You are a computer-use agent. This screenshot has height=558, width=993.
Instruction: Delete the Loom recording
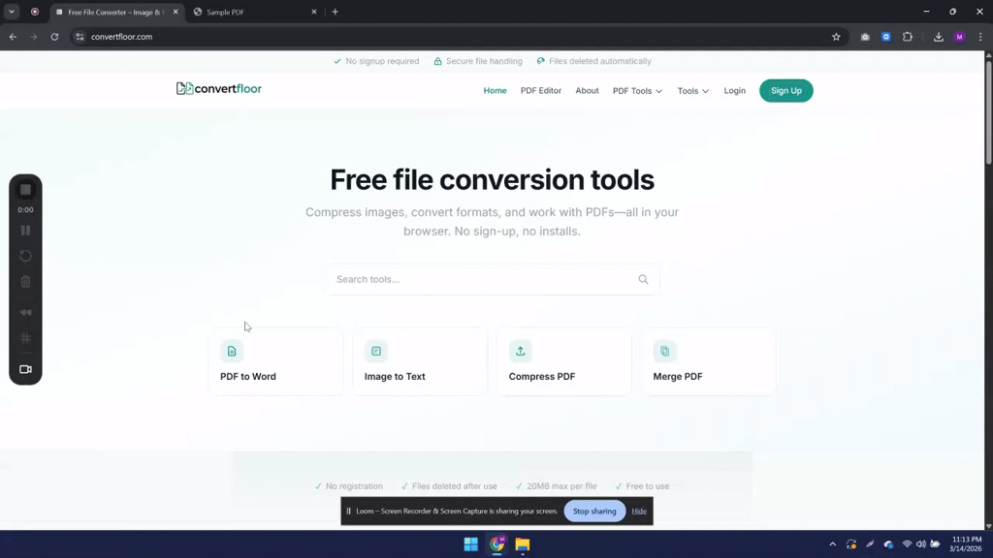point(25,281)
